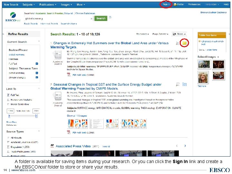Click yellow folder icon for first result
The width and height of the screenshot is (232, 174).
184,43
